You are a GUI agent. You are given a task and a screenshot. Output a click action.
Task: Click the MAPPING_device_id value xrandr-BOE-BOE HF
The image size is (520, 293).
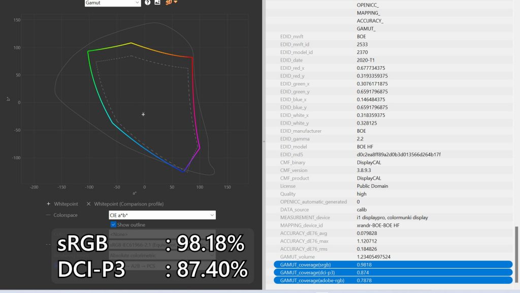378,225
